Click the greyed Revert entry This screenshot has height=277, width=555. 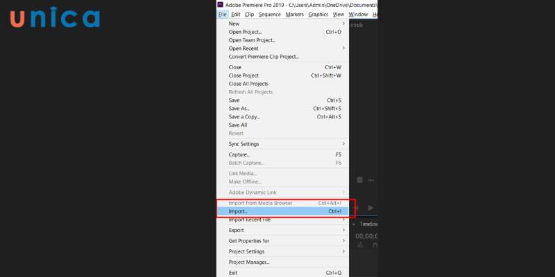[x=282, y=133]
